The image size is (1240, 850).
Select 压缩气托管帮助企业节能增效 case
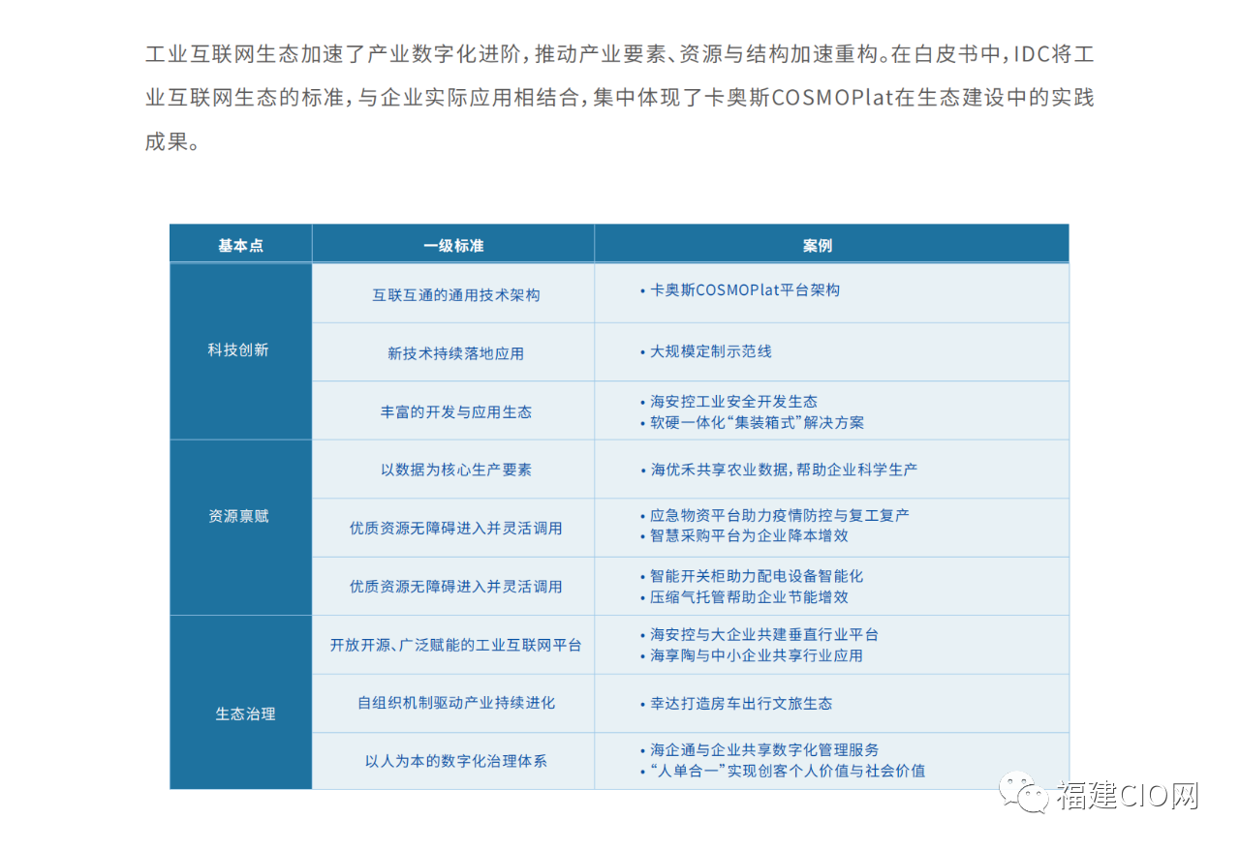pos(744,597)
